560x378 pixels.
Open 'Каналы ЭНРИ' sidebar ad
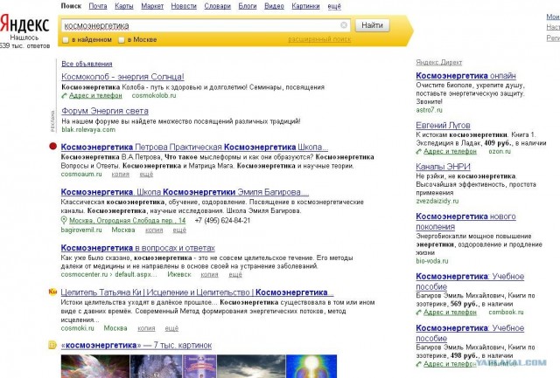(x=443, y=167)
